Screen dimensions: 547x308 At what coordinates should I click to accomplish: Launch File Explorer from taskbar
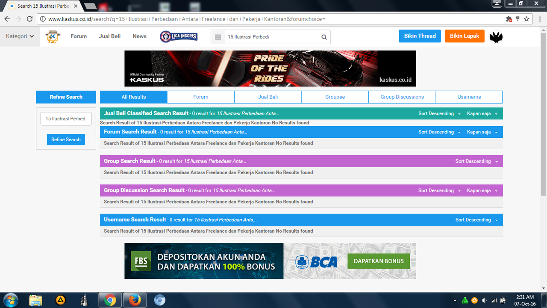pos(36,300)
